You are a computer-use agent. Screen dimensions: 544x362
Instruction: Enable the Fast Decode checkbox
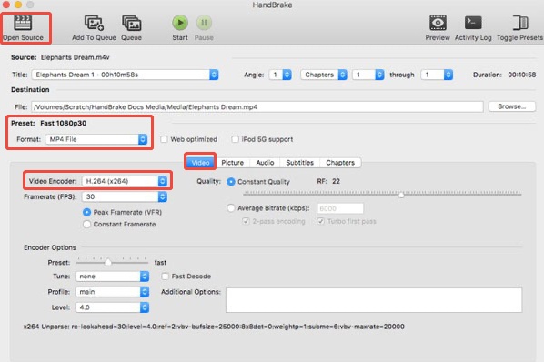(x=166, y=277)
